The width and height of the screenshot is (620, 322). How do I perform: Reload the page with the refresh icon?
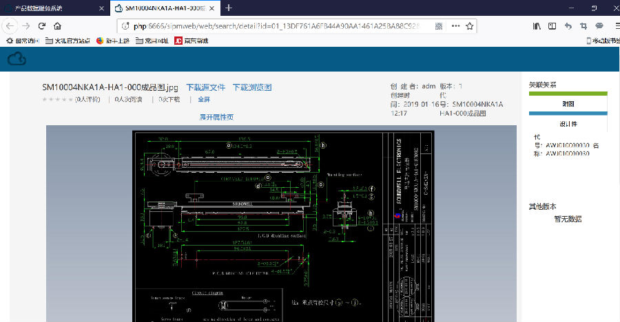pos(42,25)
